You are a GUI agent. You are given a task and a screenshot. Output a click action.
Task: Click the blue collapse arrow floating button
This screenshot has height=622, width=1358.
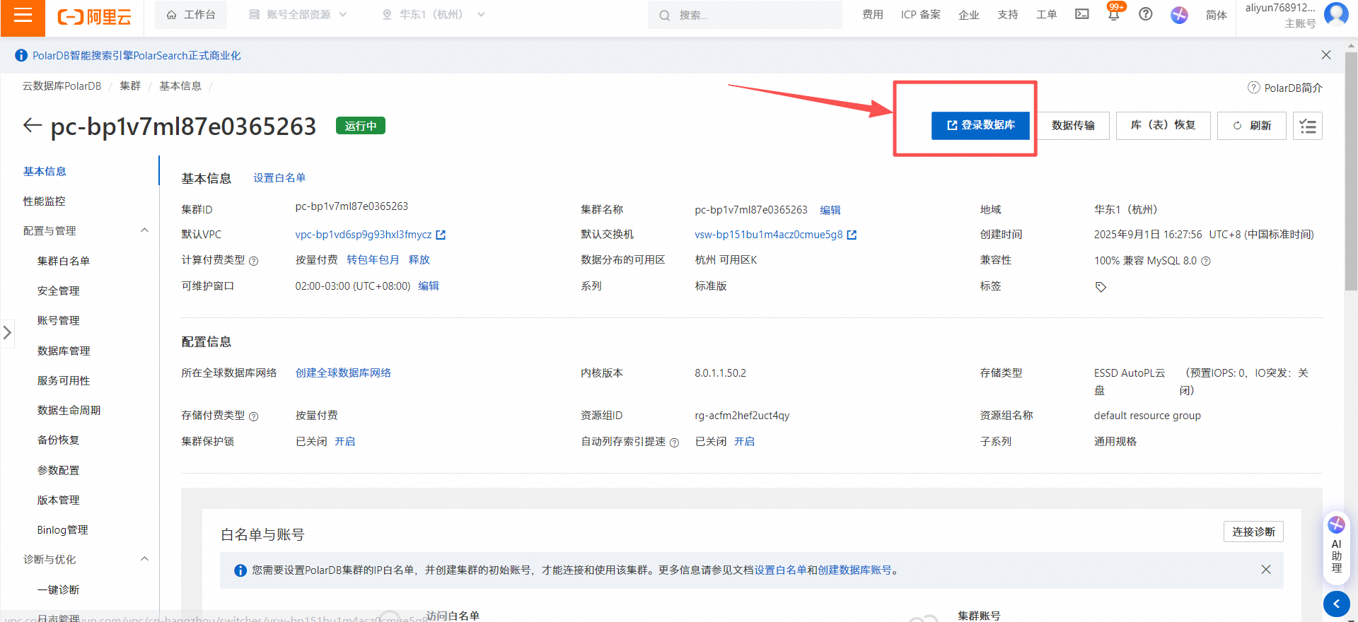pos(1336,604)
